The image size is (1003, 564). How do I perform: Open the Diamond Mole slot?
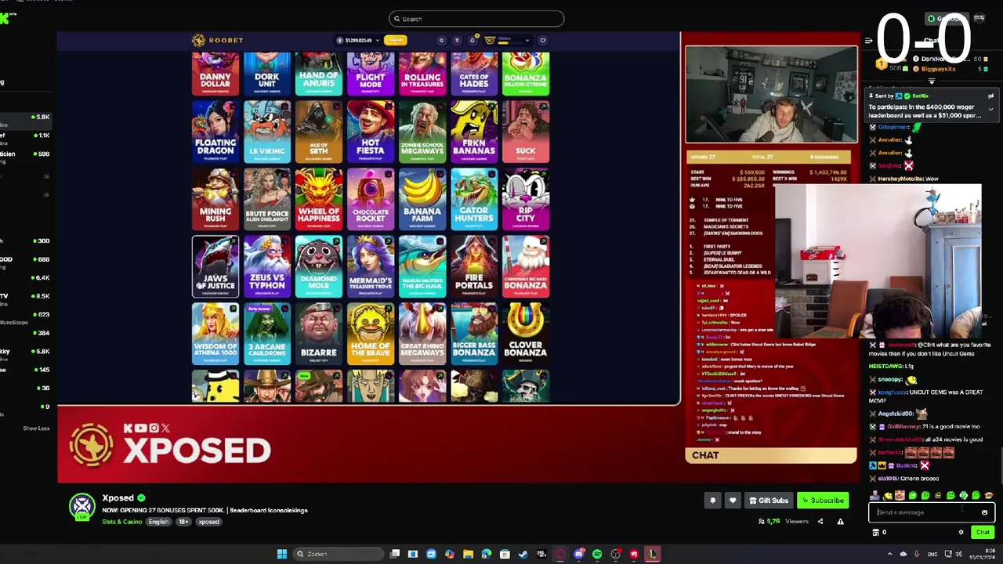(x=319, y=266)
